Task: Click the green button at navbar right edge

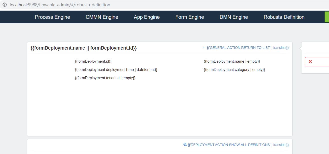Action: click(x=327, y=17)
